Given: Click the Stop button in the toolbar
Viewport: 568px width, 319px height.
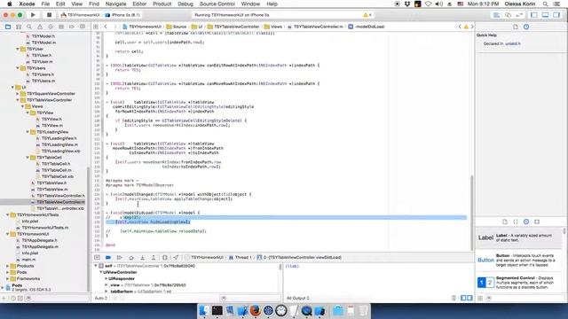Looking at the screenshot, I should pos(49,15).
